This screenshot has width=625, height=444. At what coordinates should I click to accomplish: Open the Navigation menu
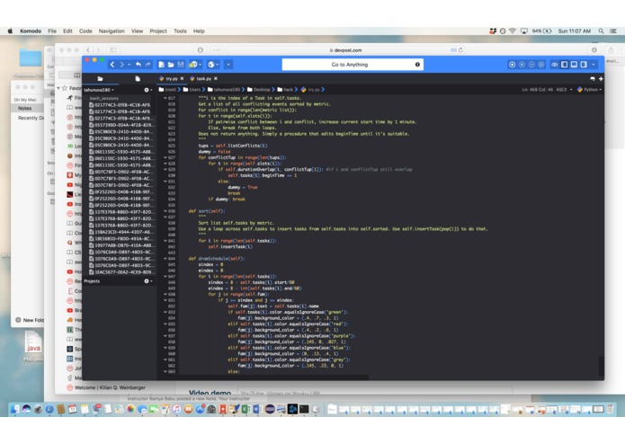click(x=112, y=31)
